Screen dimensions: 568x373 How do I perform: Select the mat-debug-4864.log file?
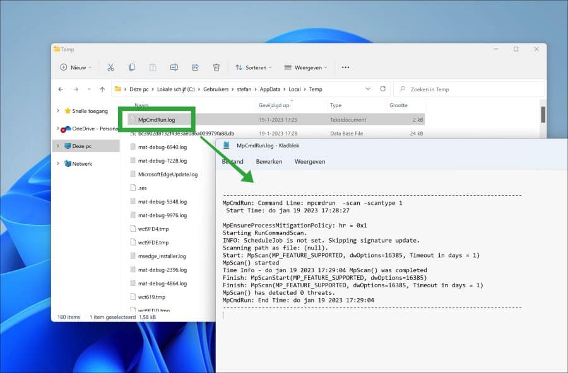tap(162, 284)
